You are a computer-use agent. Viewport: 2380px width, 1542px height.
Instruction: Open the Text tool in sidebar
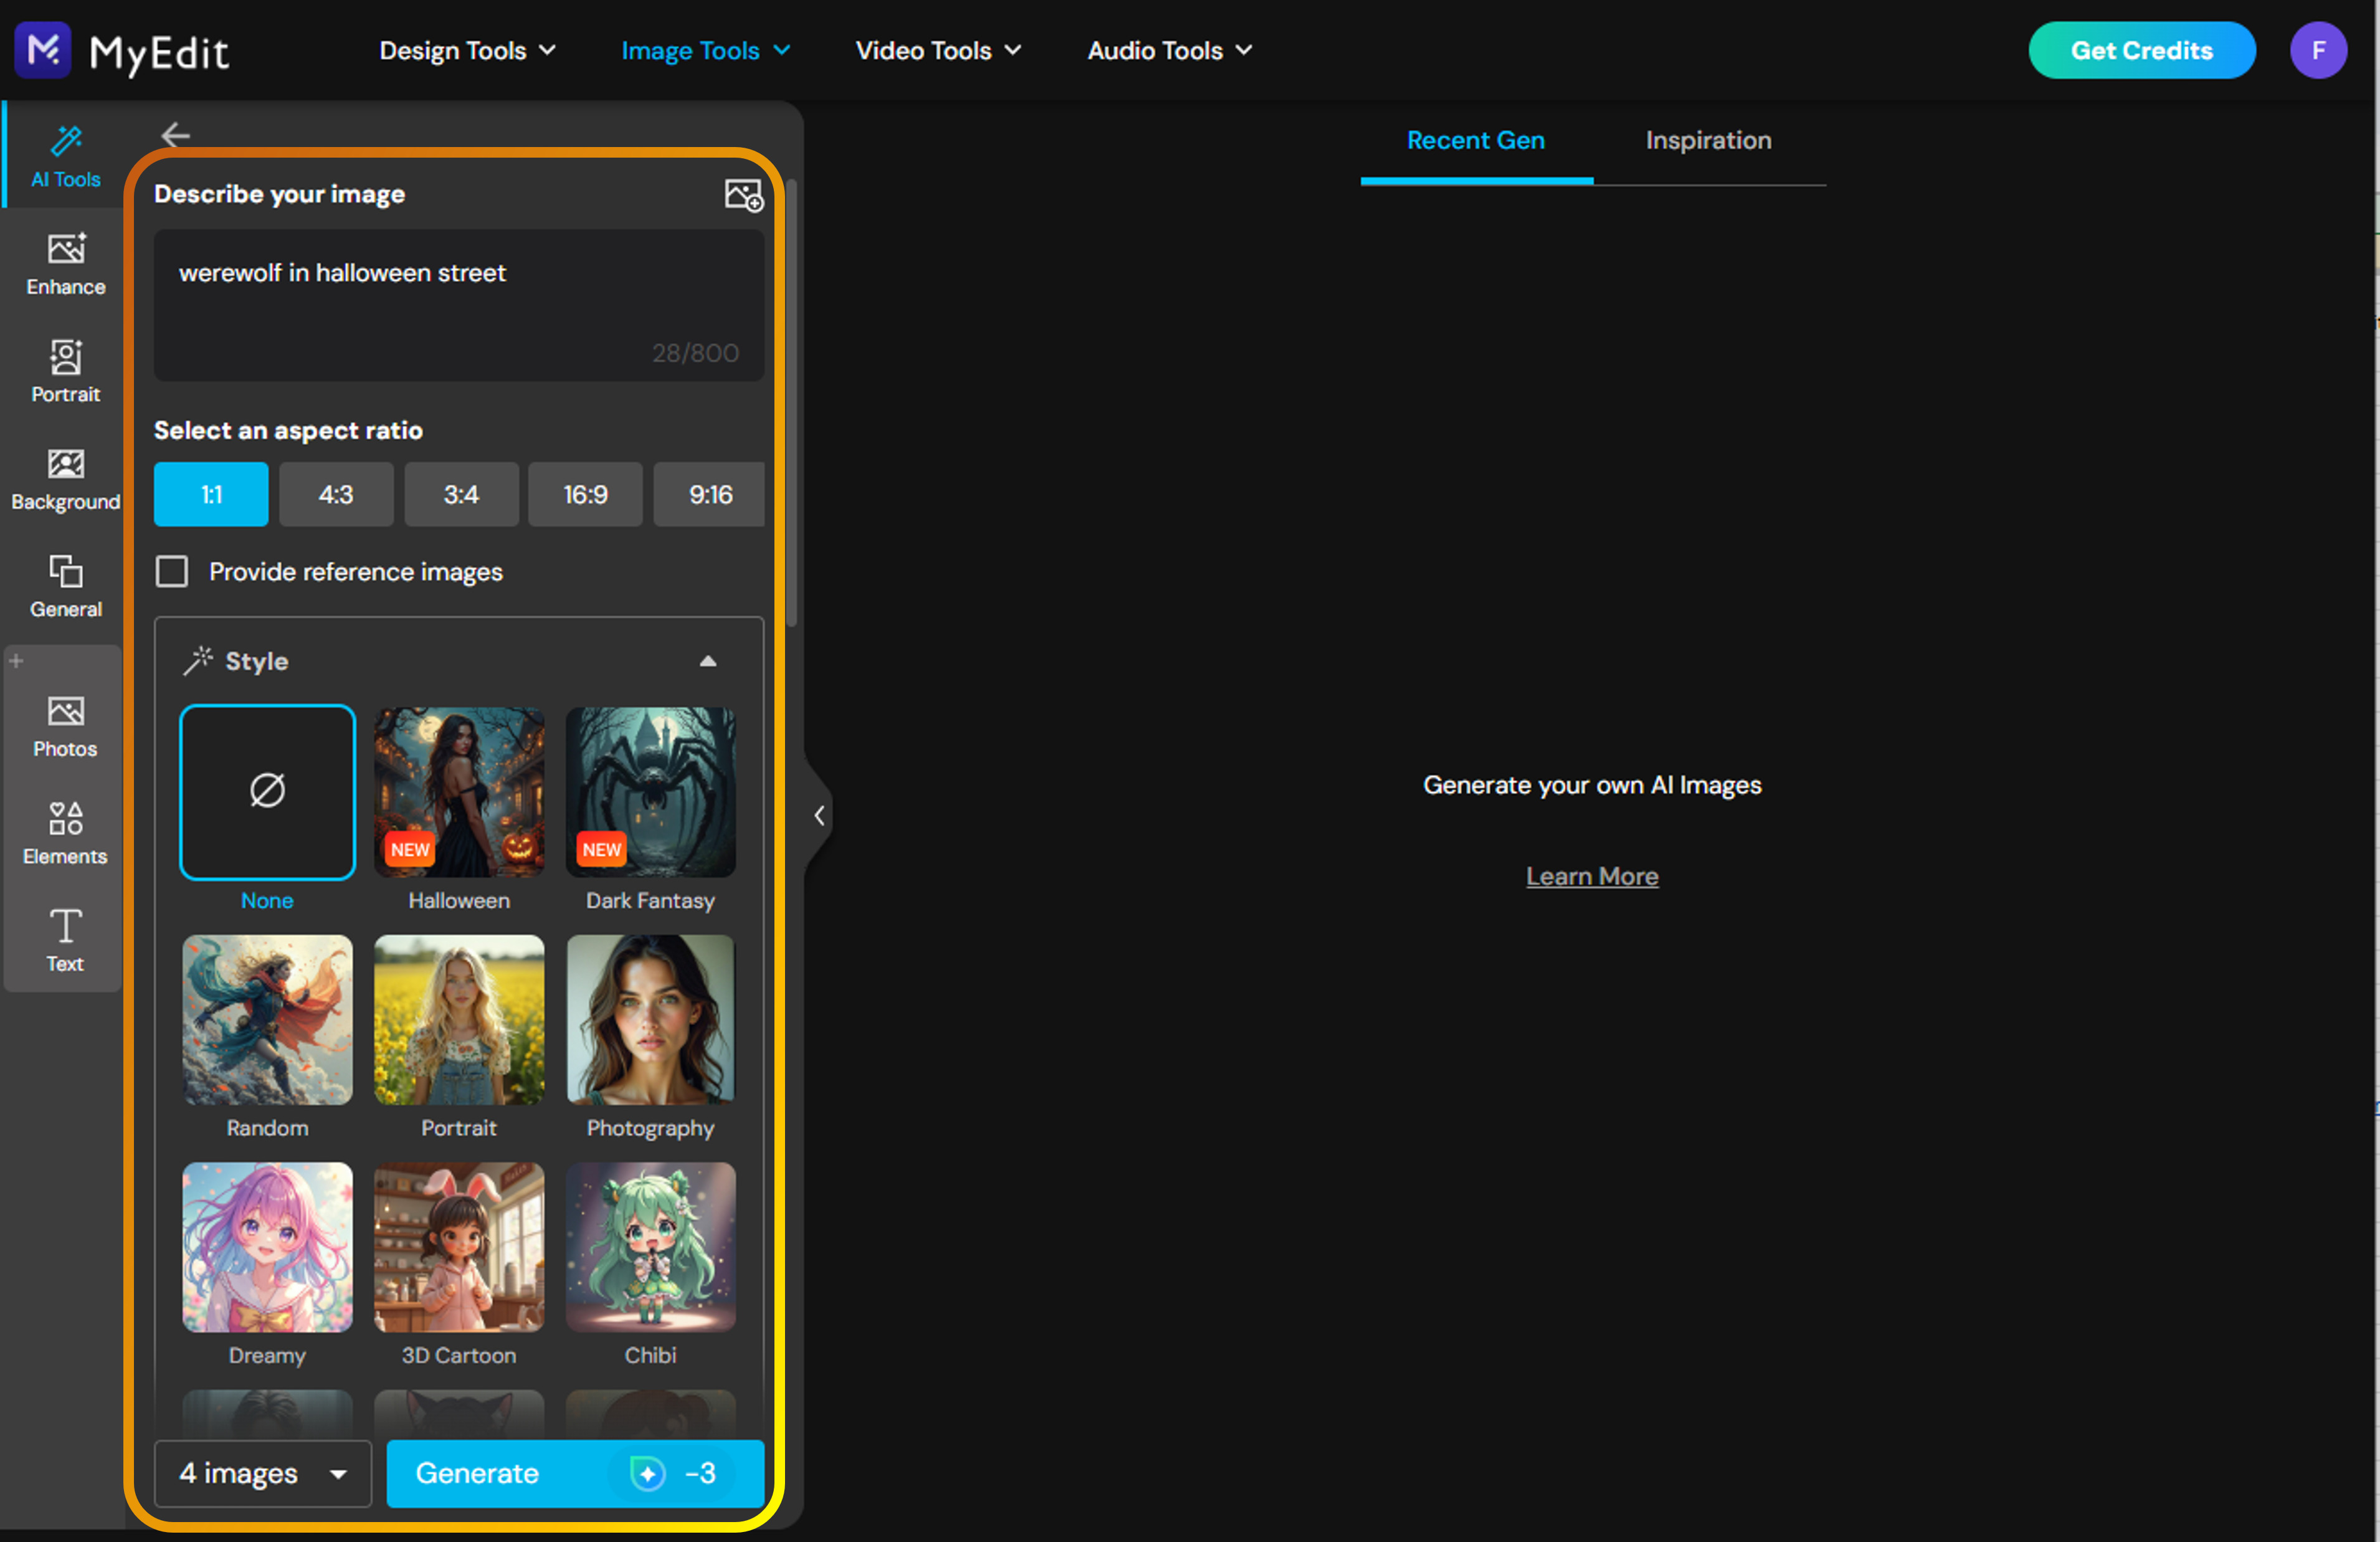pos(65,939)
